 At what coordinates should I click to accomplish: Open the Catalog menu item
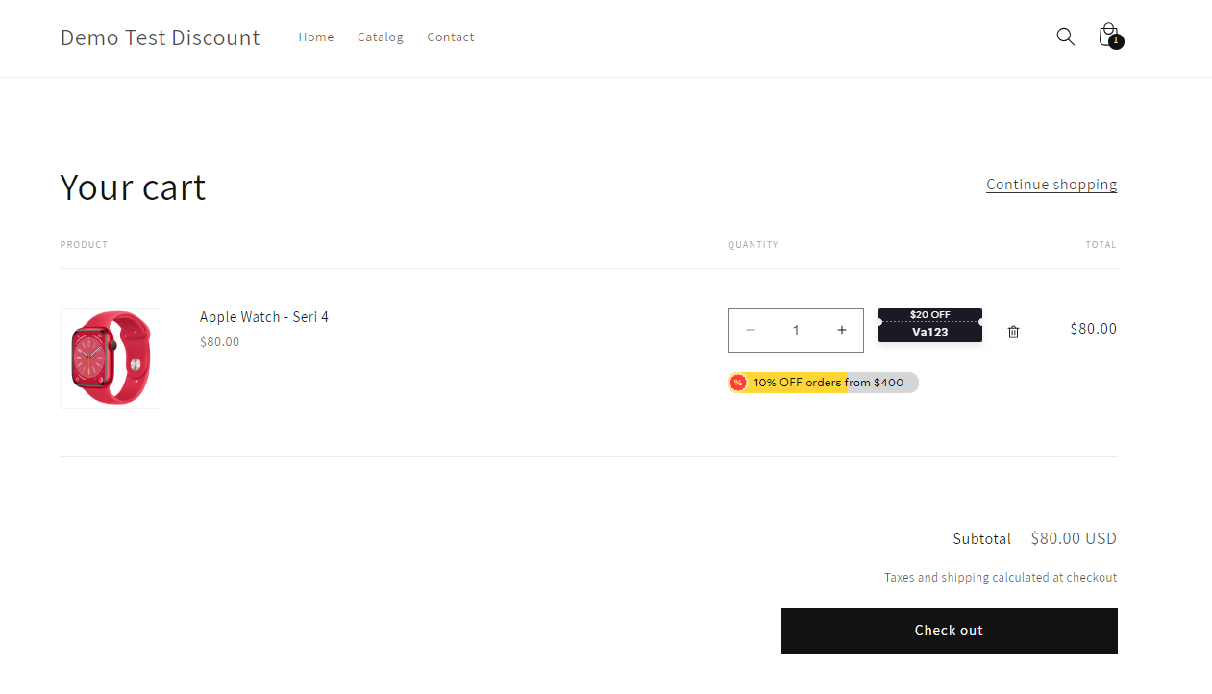coord(381,37)
